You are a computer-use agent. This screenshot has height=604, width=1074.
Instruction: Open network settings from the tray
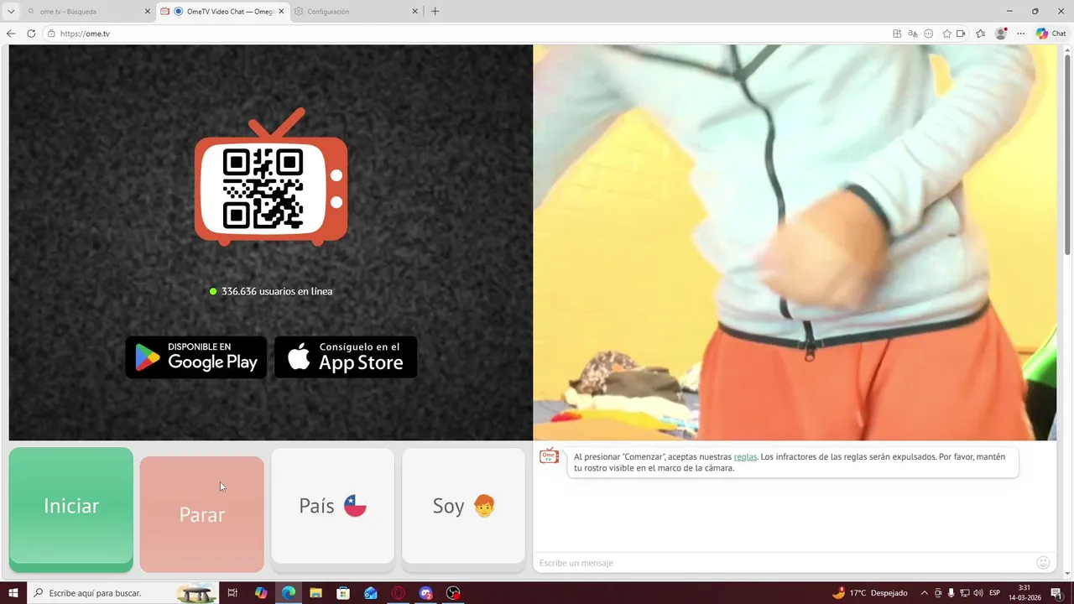click(965, 593)
